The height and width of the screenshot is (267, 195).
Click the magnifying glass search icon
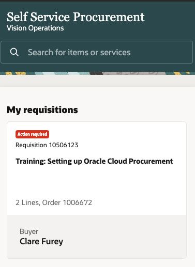[14, 52]
